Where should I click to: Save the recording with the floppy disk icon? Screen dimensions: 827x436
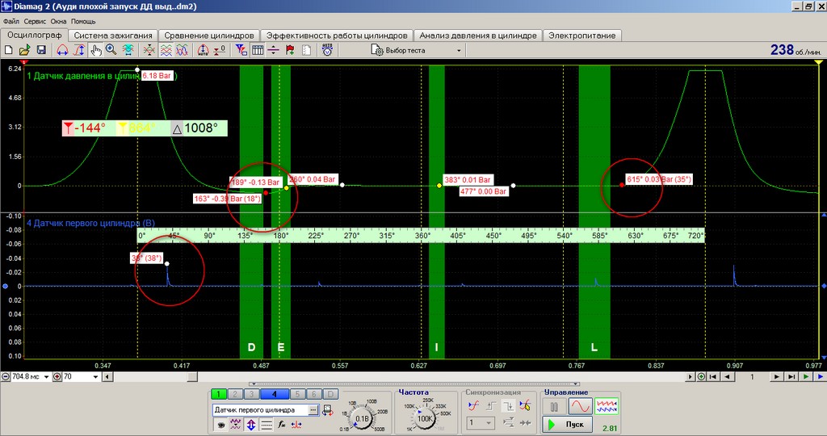(x=41, y=50)
